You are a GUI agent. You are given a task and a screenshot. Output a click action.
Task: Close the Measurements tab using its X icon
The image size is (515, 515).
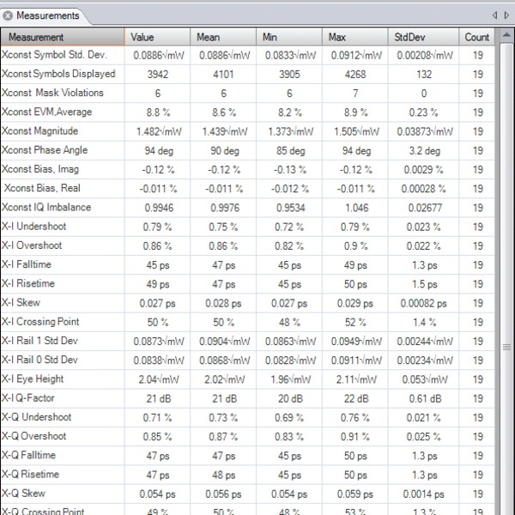click(x=9, y=15)
